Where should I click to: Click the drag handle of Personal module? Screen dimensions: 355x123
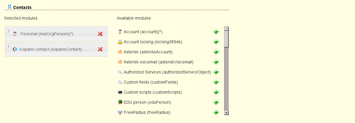point(9,31)
